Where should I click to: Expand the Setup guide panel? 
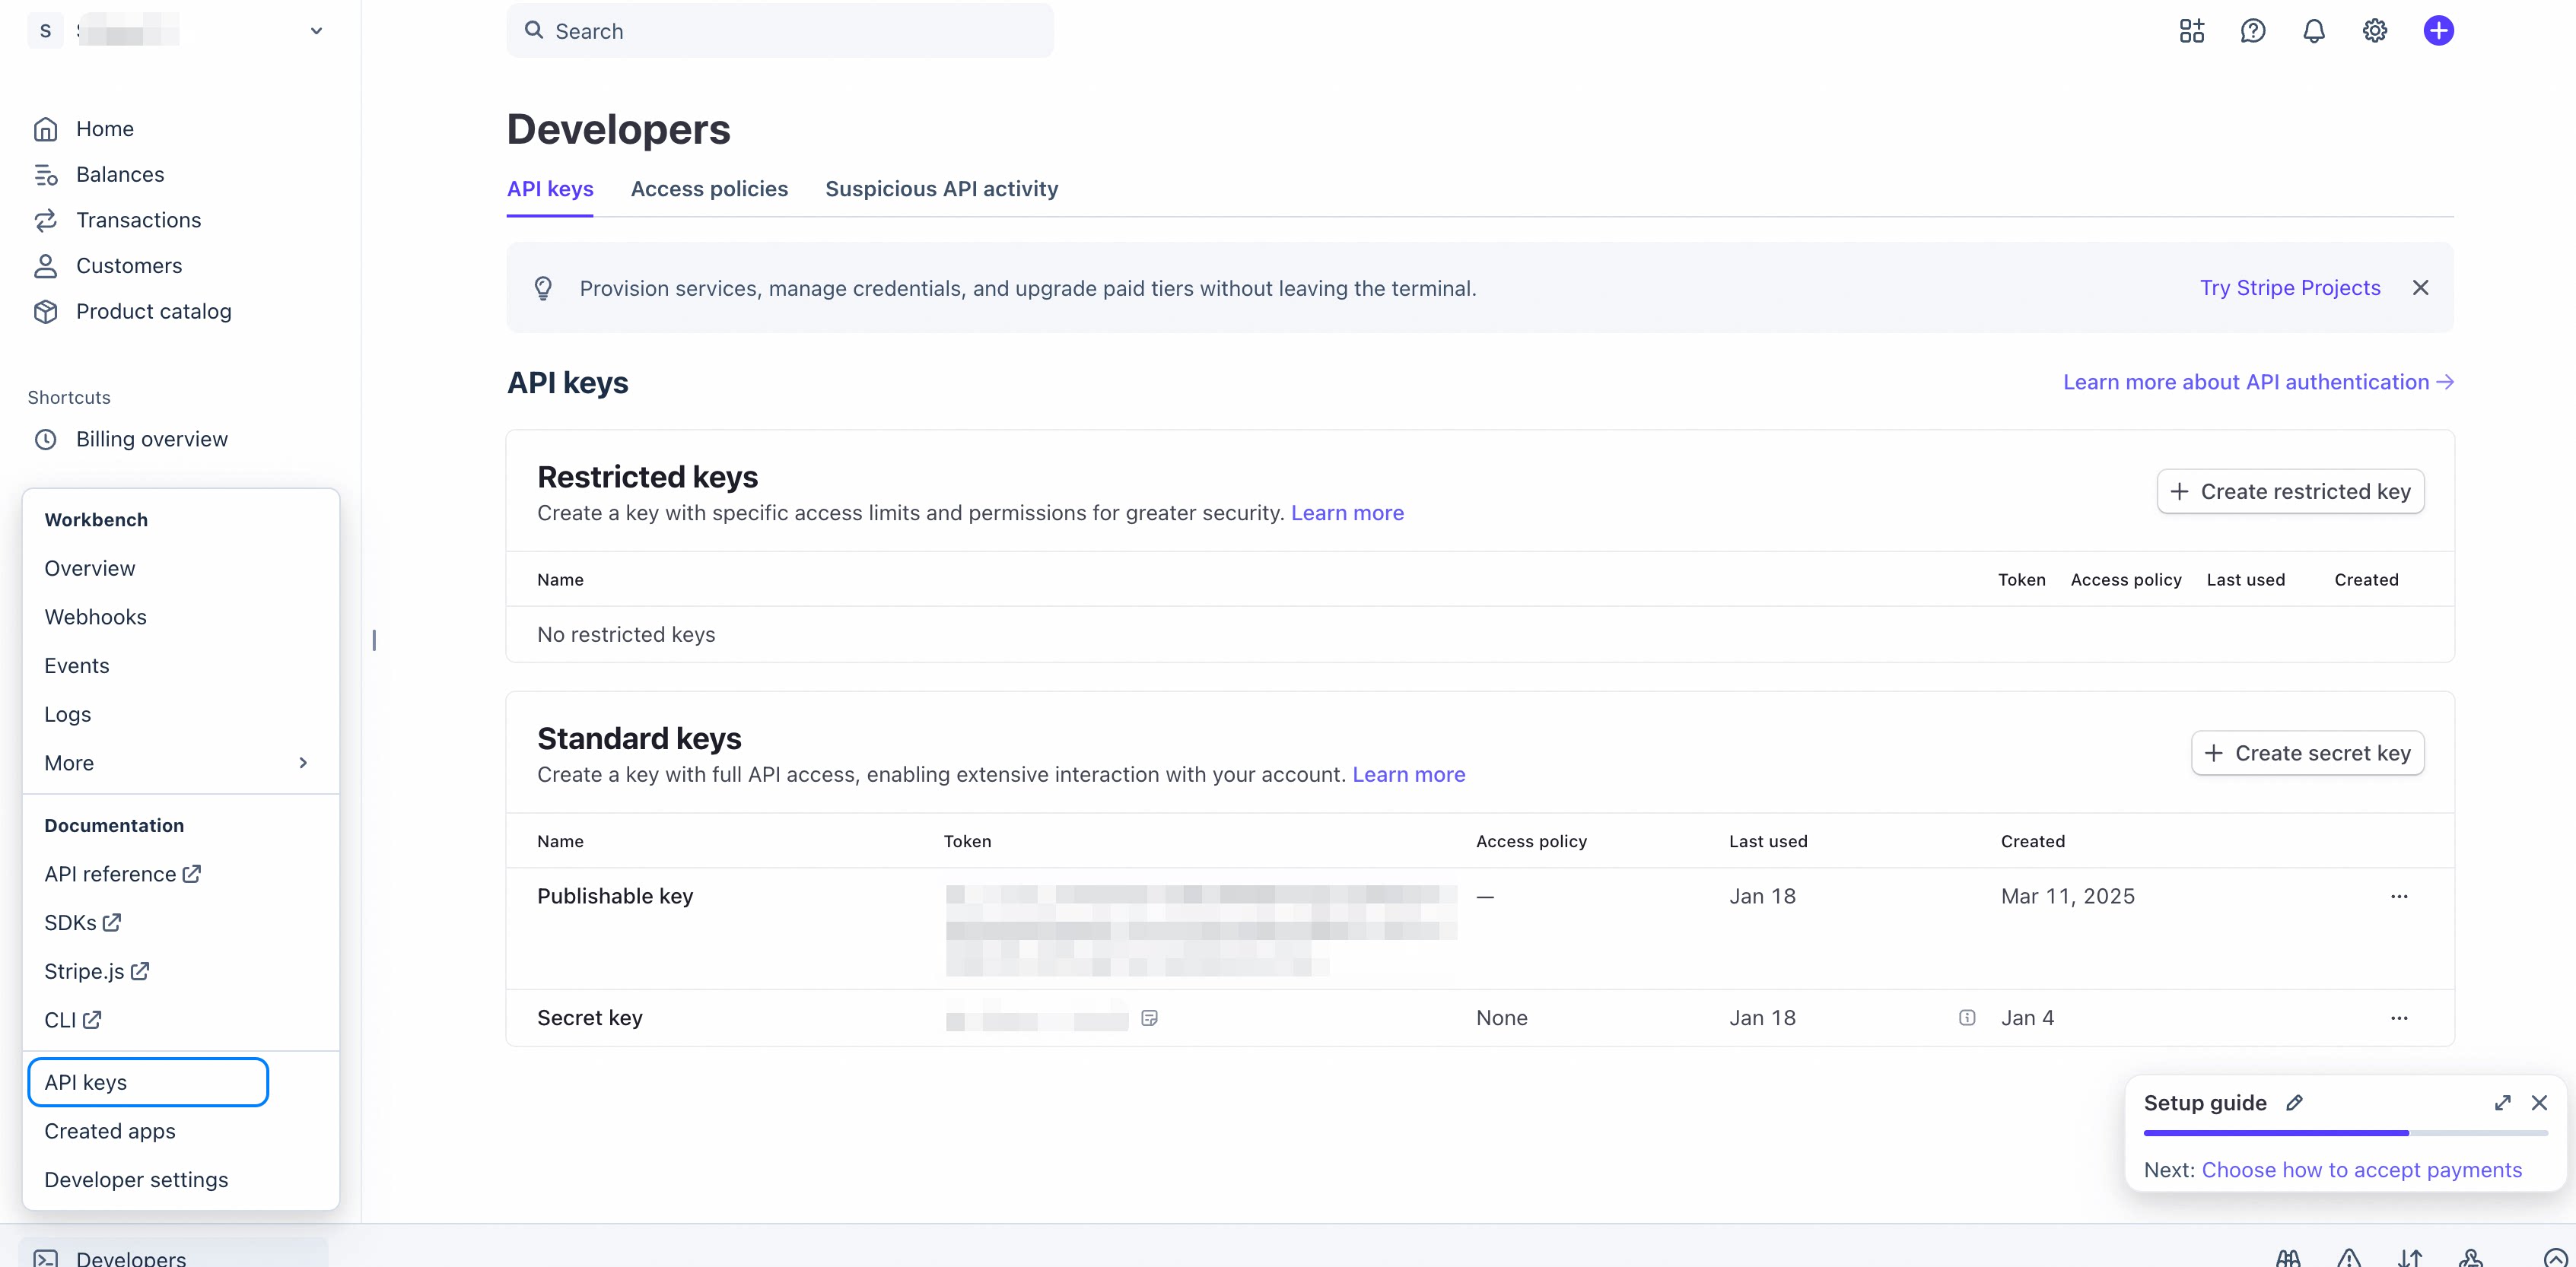(x=2502, y=1103)
